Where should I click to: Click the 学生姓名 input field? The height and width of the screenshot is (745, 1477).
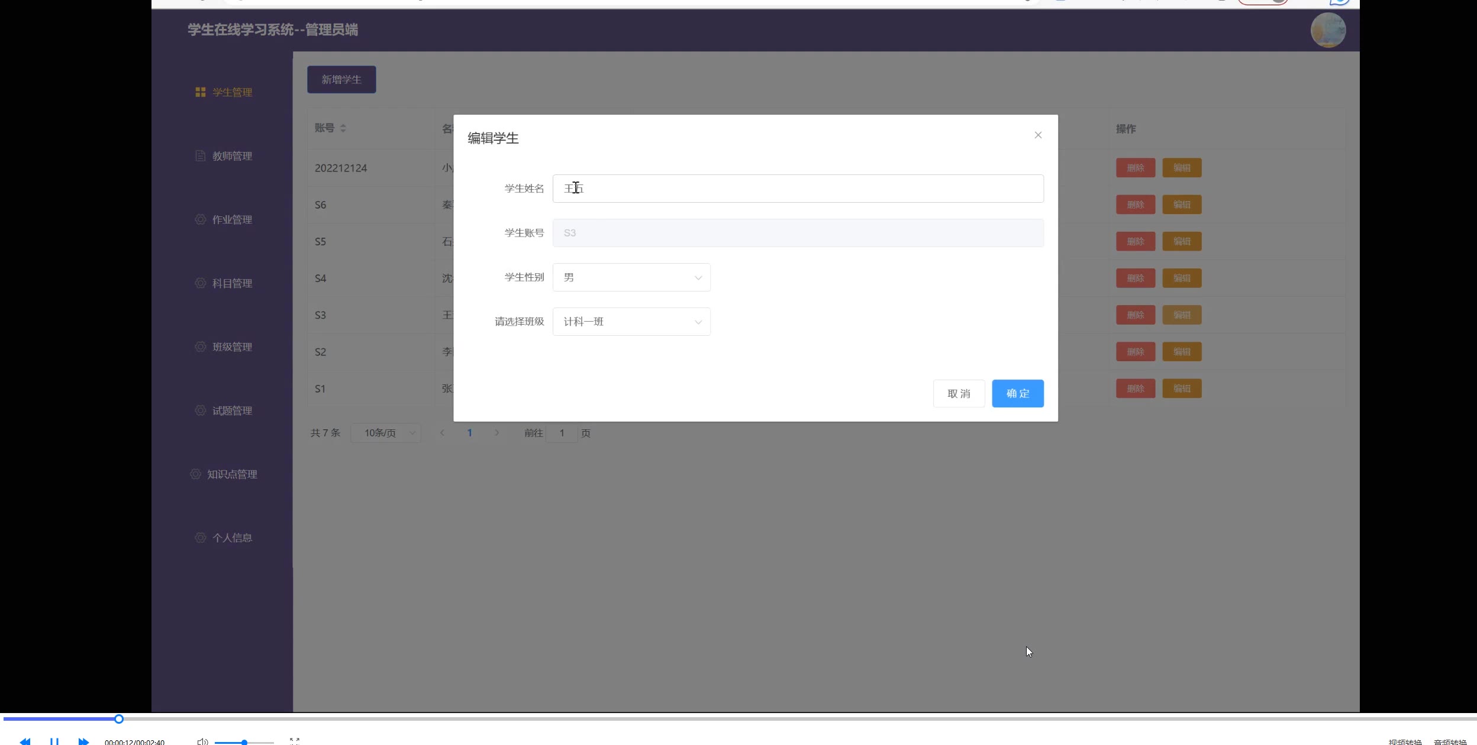click(x=797, y=189)
